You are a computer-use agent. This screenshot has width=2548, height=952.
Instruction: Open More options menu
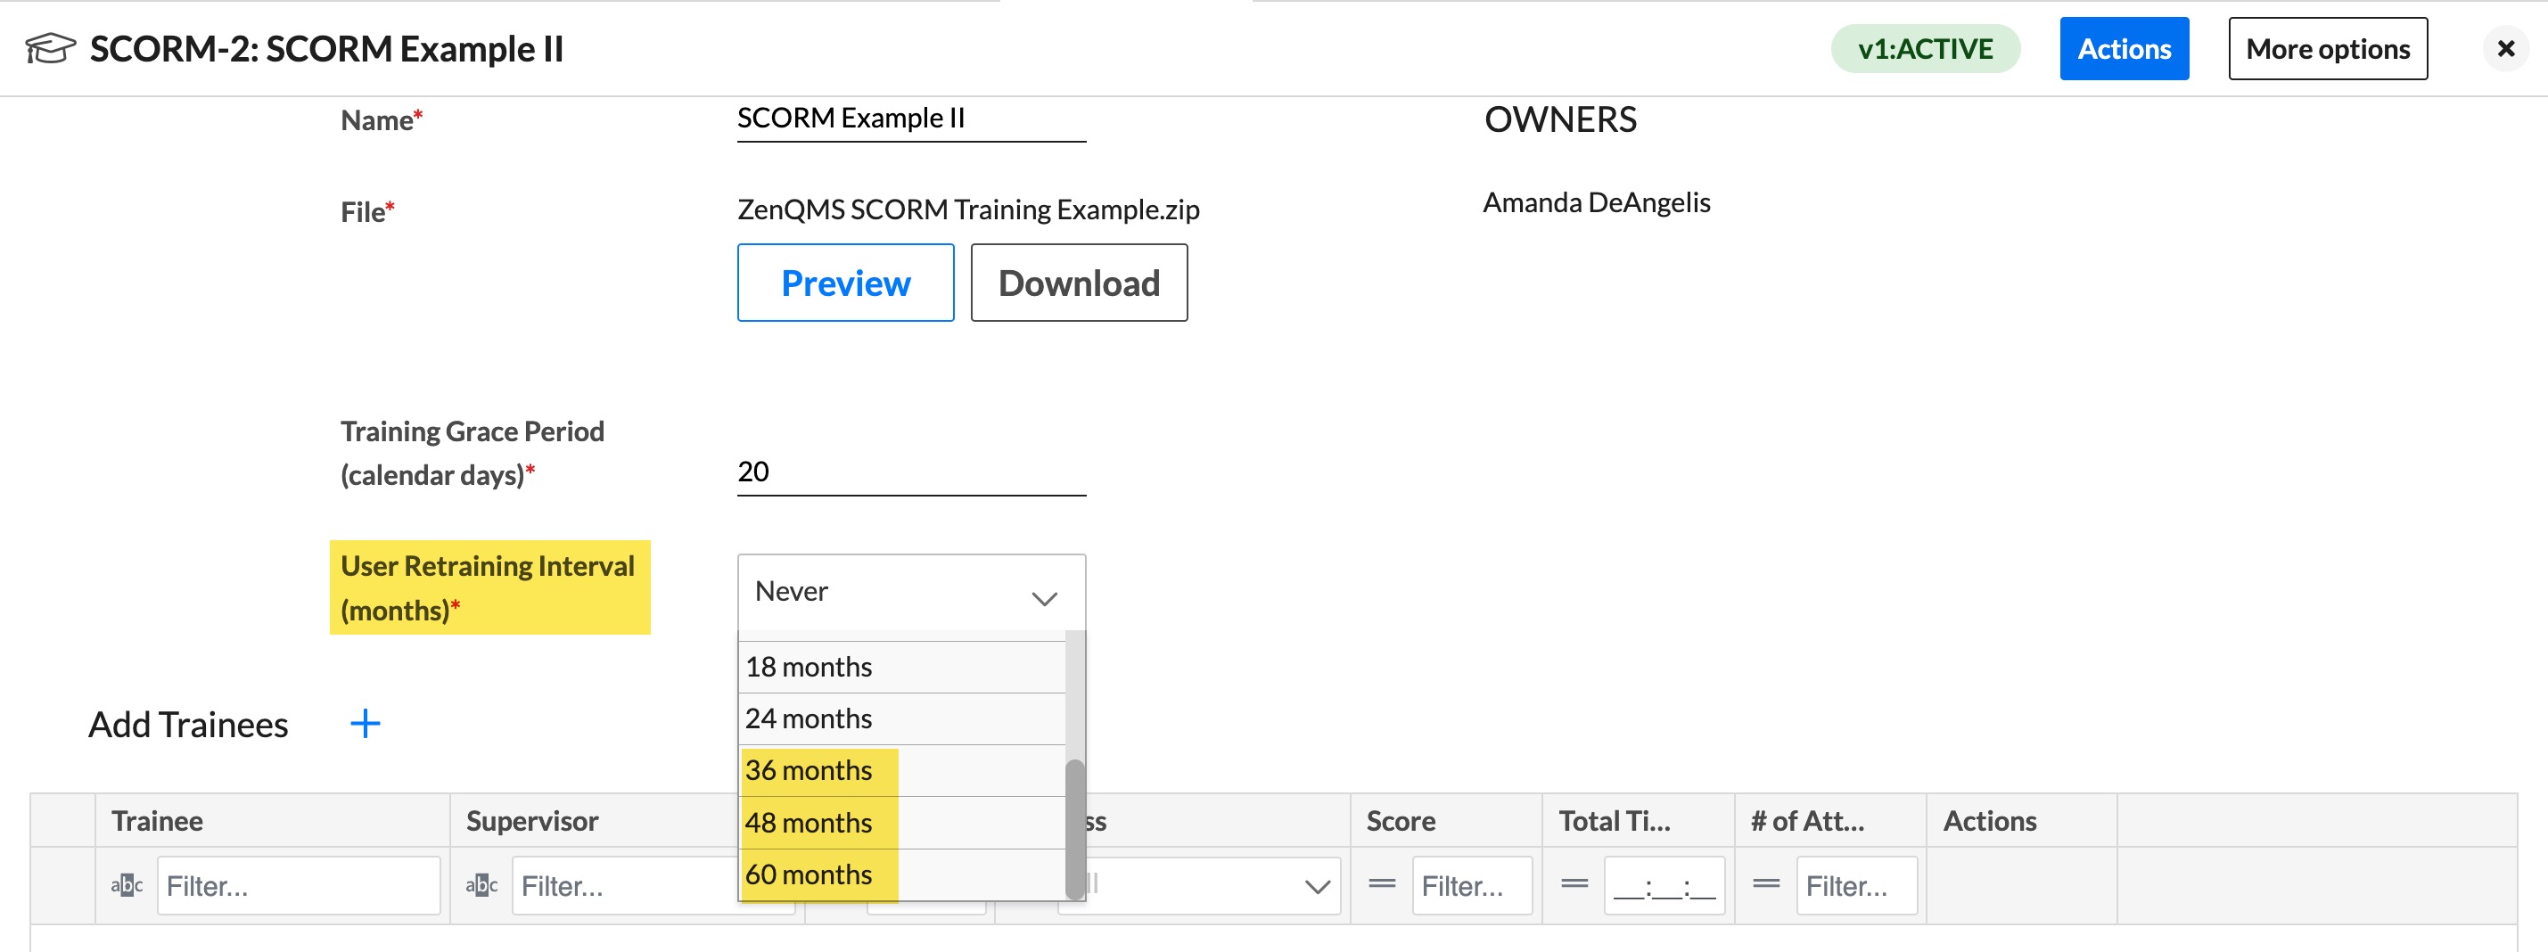2328,48
